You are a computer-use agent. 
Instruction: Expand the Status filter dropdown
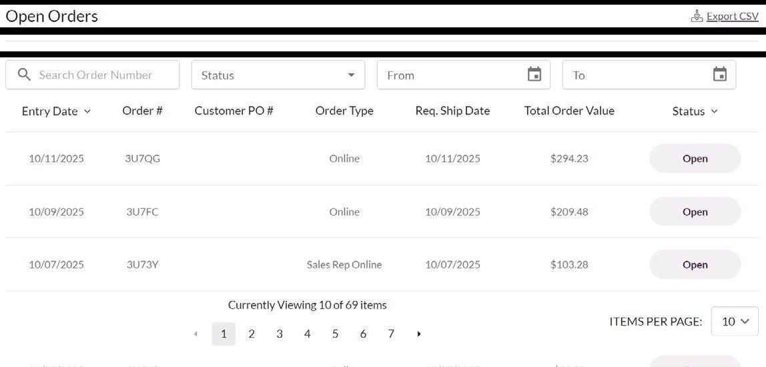(x=351, y=75)
